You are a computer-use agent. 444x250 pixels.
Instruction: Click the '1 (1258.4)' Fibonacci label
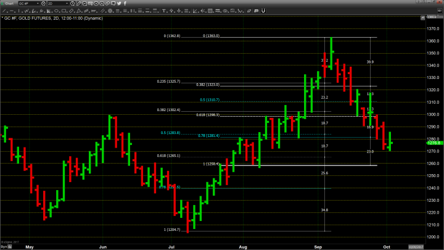(212, 164)
